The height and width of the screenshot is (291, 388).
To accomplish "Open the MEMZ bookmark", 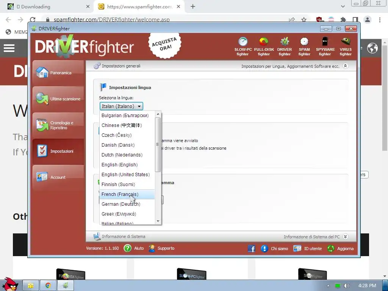I will click(16, 32).
